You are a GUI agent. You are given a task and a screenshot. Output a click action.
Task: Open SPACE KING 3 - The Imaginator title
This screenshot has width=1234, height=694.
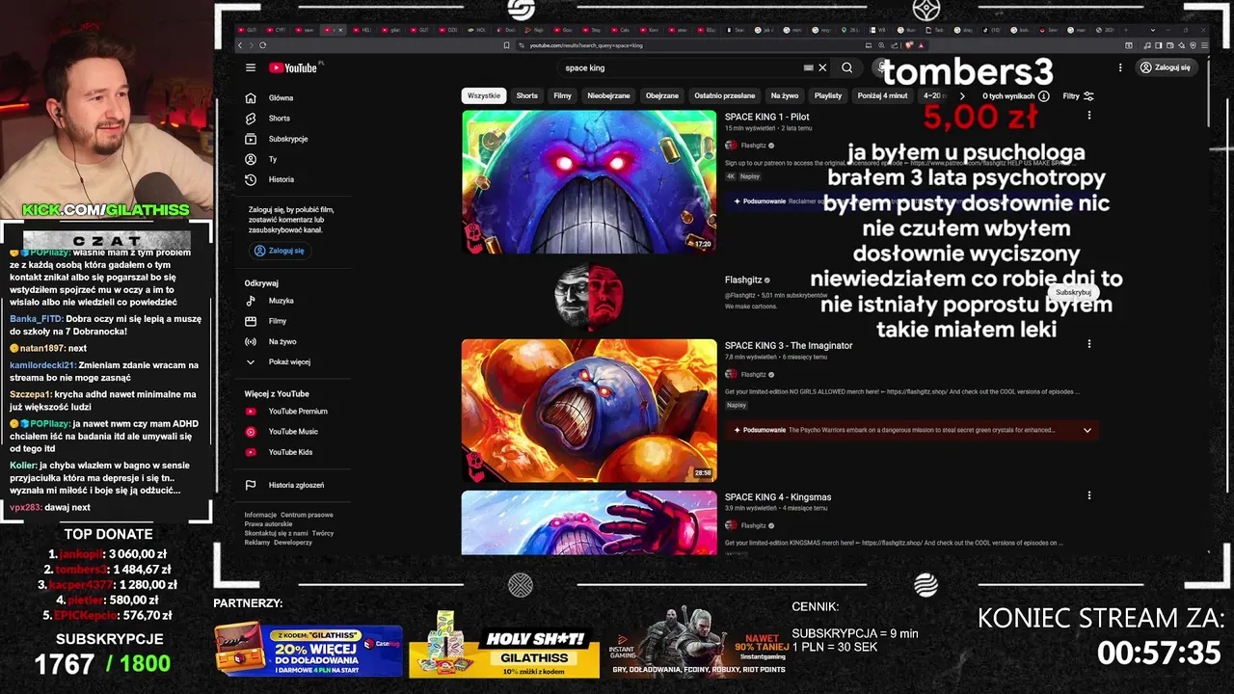(789, 345)
